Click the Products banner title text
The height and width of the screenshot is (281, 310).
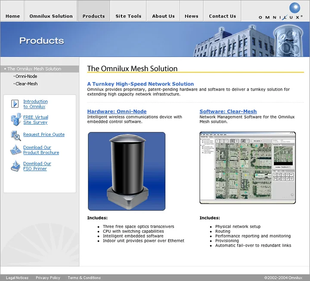tap(42, 41)
